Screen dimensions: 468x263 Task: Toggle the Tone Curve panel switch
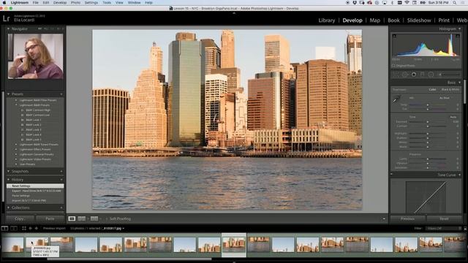pos(391,175)
